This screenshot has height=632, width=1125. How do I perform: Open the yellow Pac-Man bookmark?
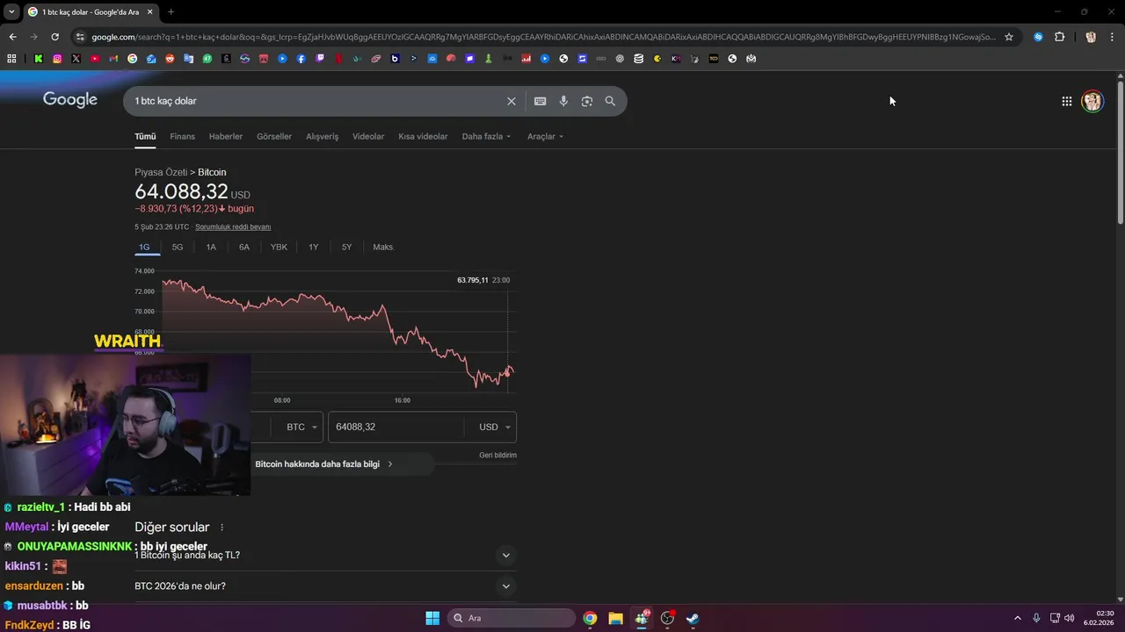tap(657, 59)
